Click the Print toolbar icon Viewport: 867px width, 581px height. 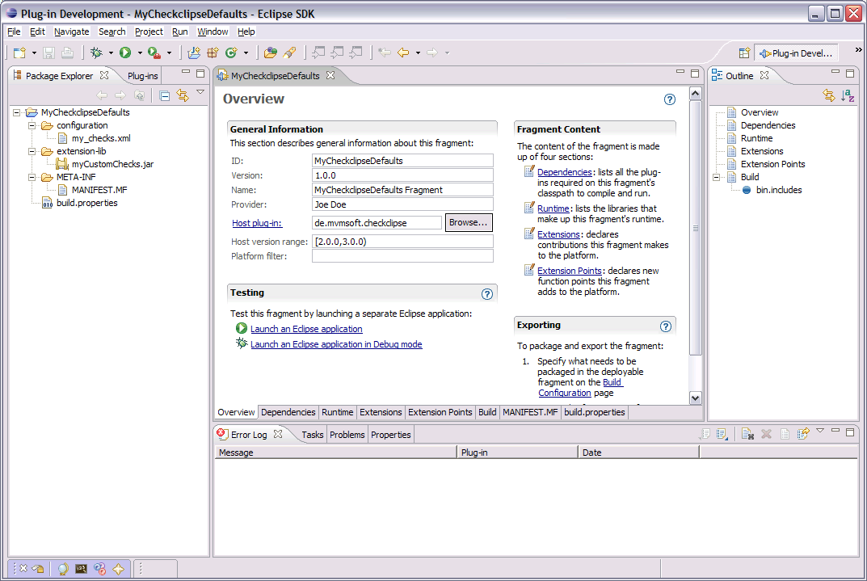[67, 53]
